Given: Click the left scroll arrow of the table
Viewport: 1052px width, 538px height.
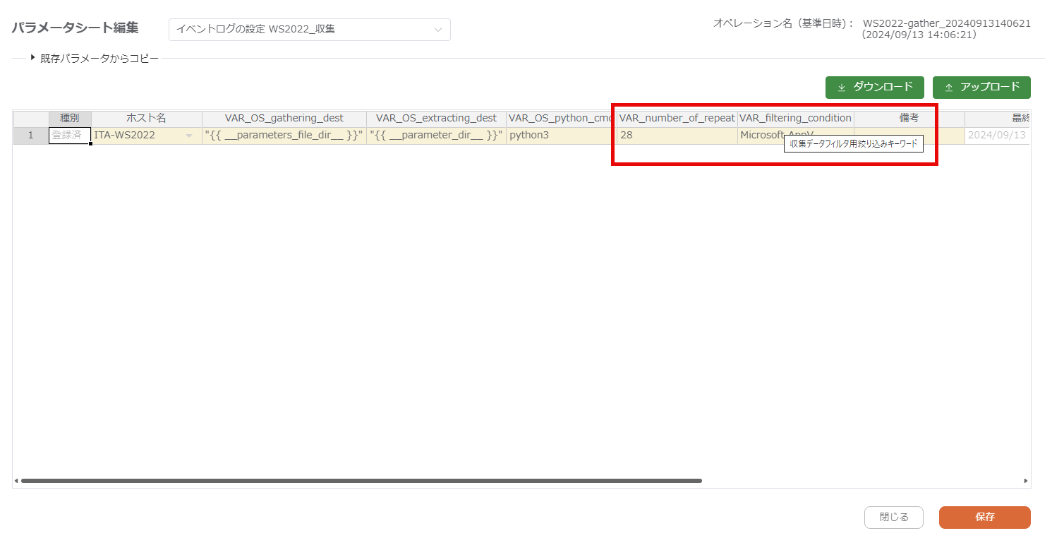Looking at the screenshot, I should pyautogui.click(x=16, y=481).
